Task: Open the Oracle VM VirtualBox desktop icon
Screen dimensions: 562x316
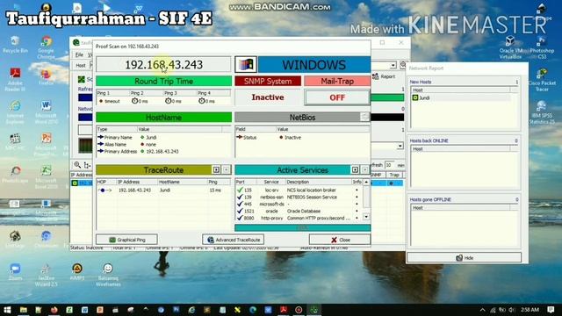Action: point(510,47)
